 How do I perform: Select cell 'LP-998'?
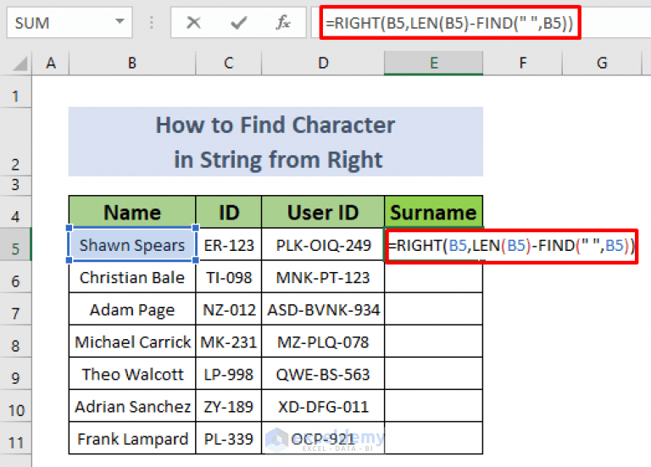pyautogui.click(x=228, y=374)
